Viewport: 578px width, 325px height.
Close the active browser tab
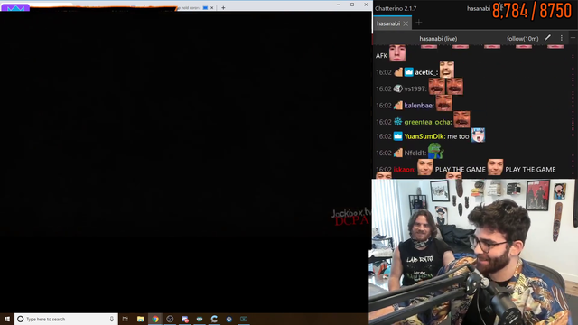[212, 7]
